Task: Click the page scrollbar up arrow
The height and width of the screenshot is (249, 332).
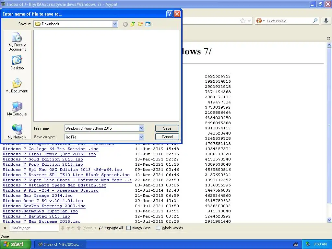Action: [x=329, y=45]
